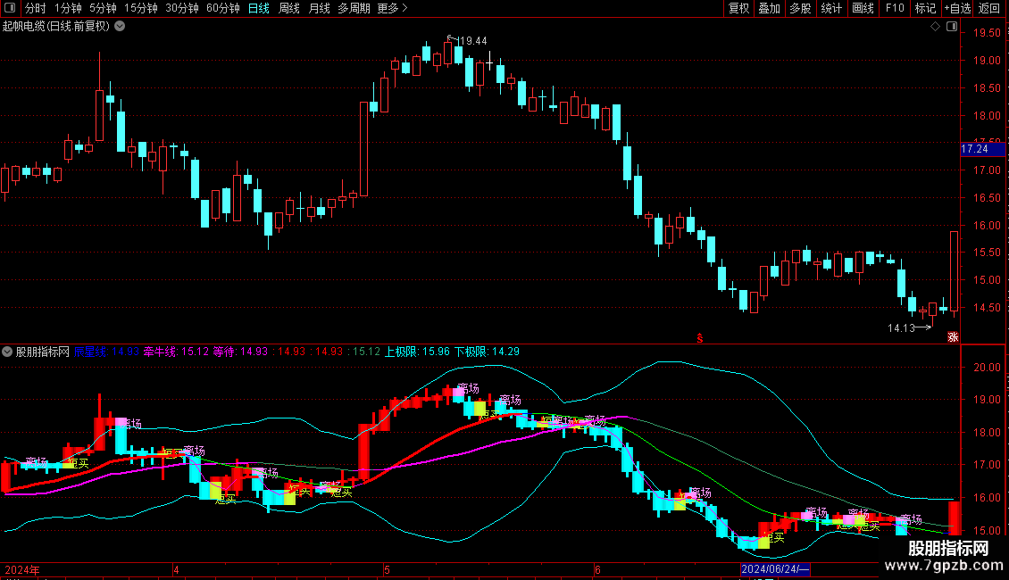Expand the 更多 periods menu
Screen dimensions: 1009x580
[x=392, y=8]
